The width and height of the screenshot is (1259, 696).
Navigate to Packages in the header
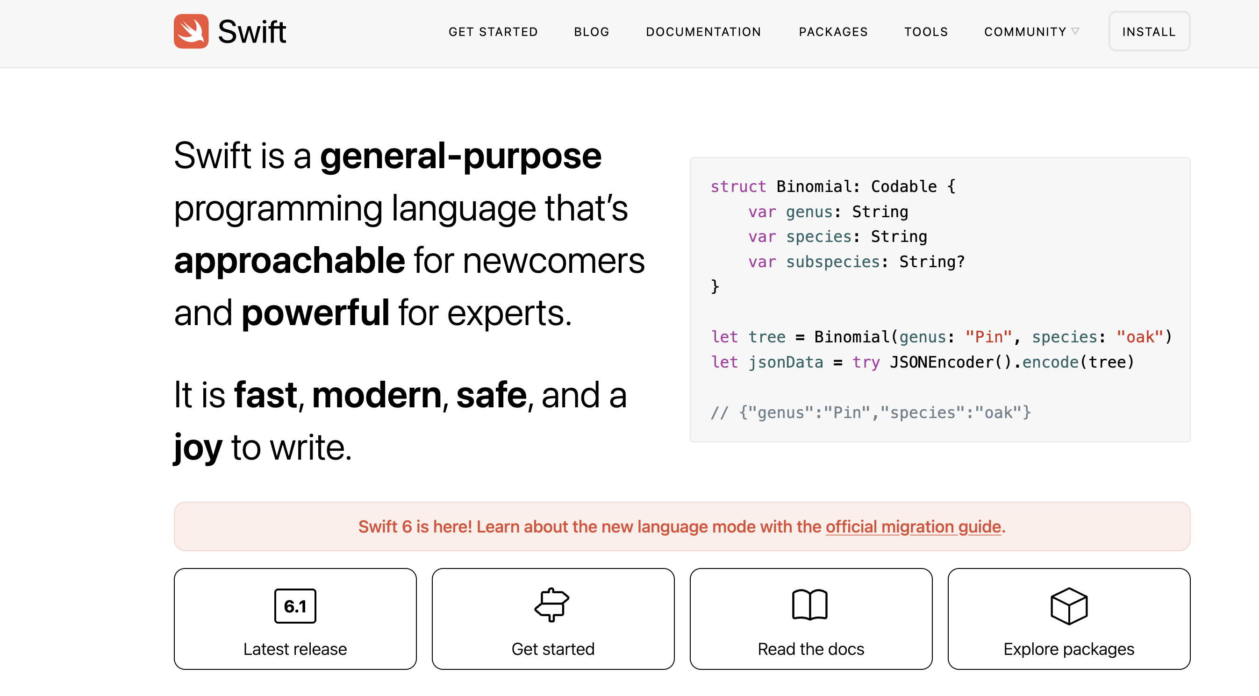[x=833, y=32]
